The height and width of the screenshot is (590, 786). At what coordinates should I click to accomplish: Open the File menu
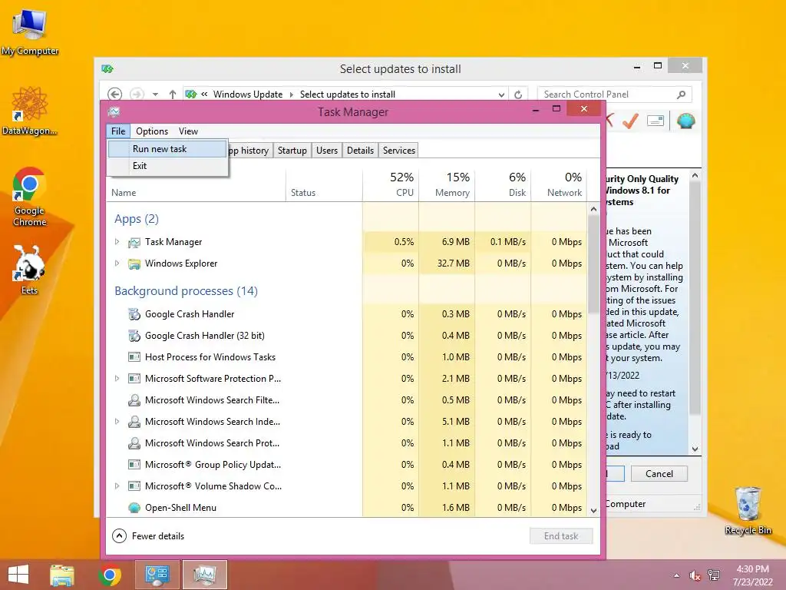[118, 131]
